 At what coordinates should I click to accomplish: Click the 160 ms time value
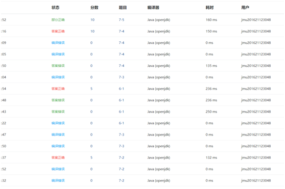[211, 20]
